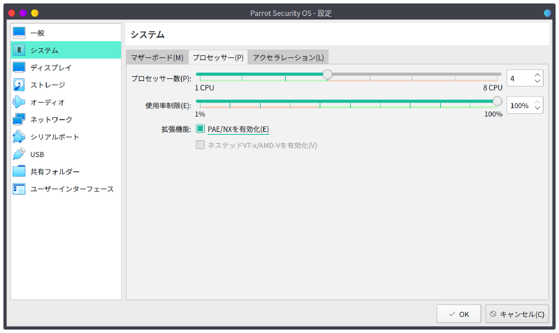
Task: Click the プロセッサー数 slider handle
Action: pos(327,74)
